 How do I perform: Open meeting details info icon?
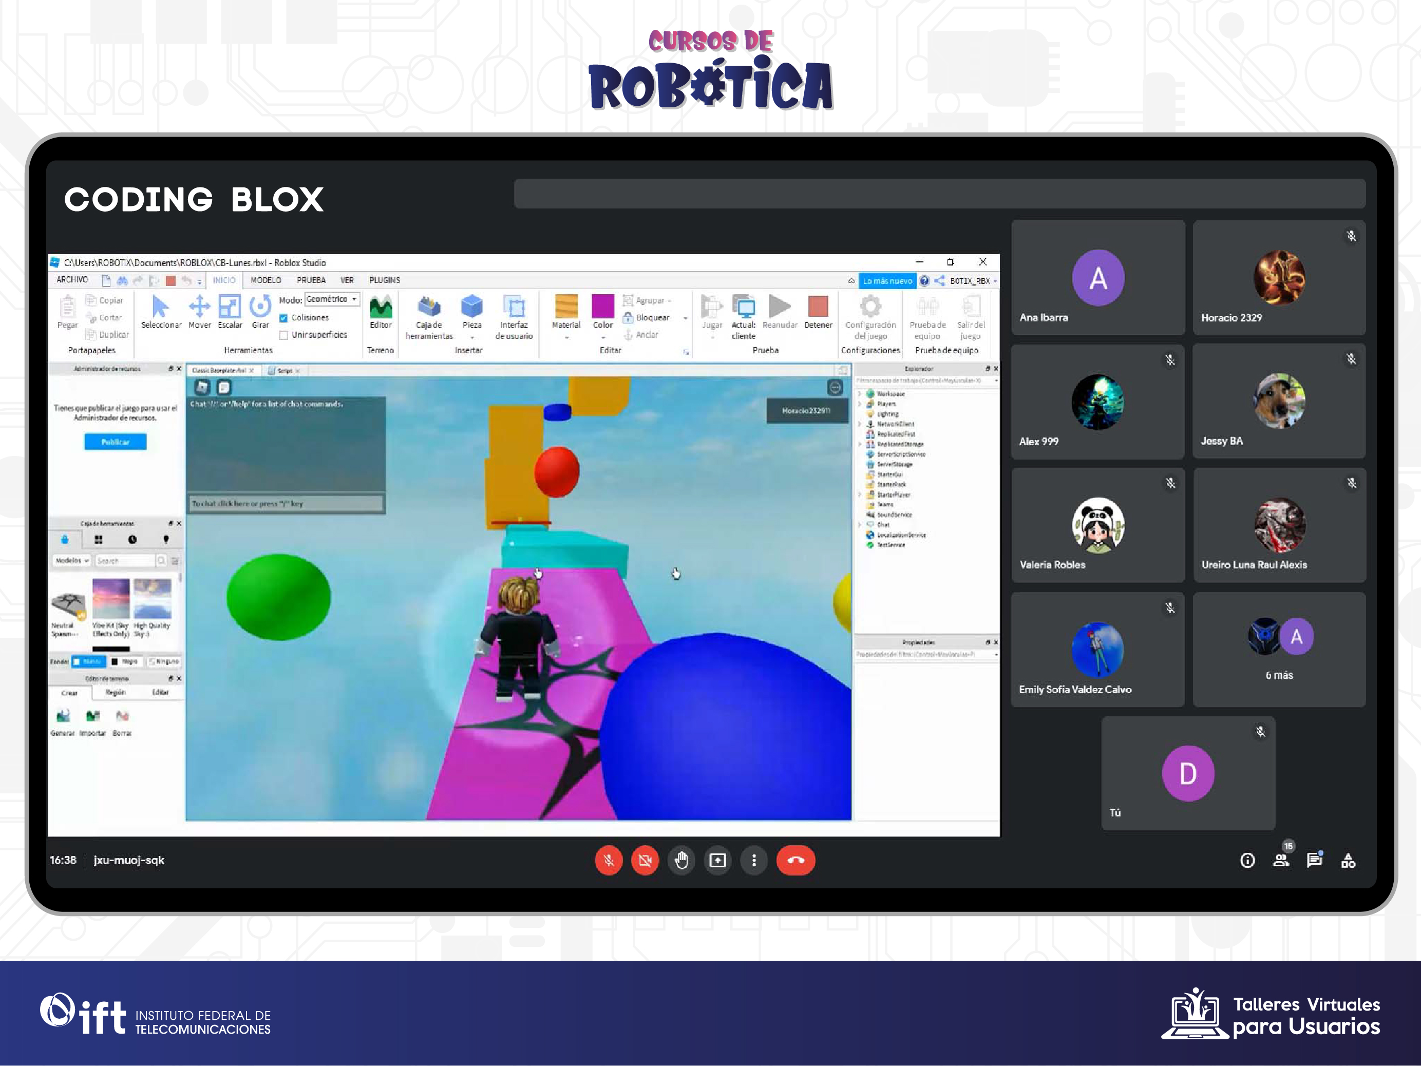pyautogui.click(x=1247, y=861)
